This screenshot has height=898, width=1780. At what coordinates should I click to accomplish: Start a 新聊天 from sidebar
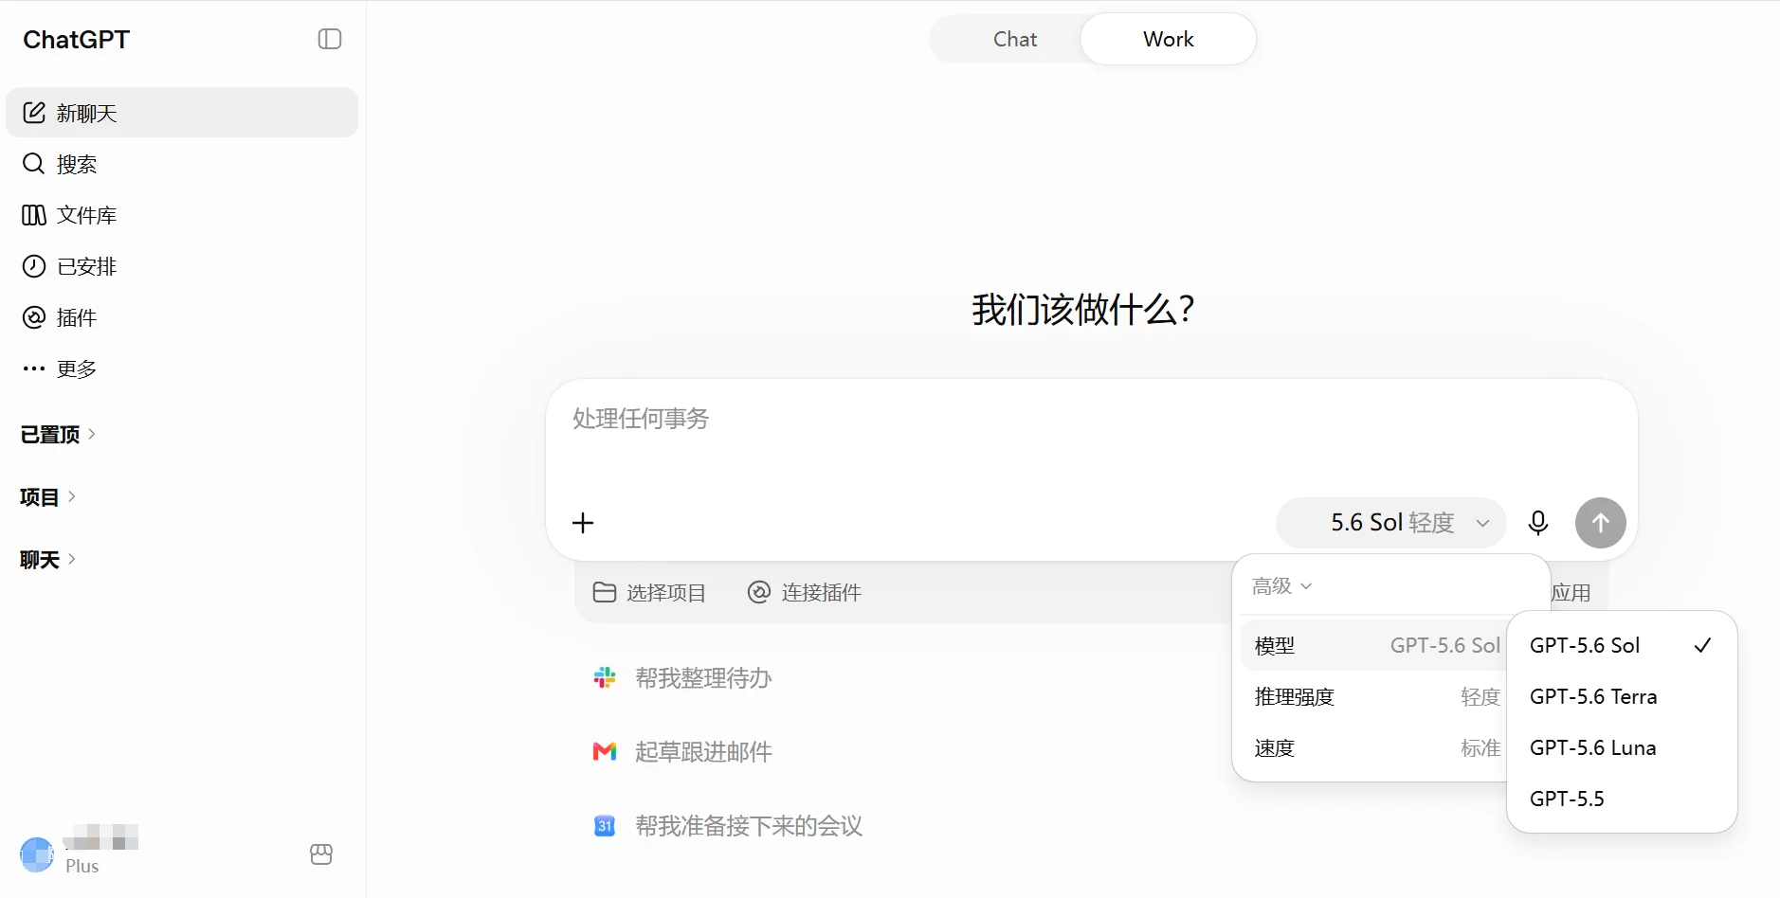tap(182, 113)
